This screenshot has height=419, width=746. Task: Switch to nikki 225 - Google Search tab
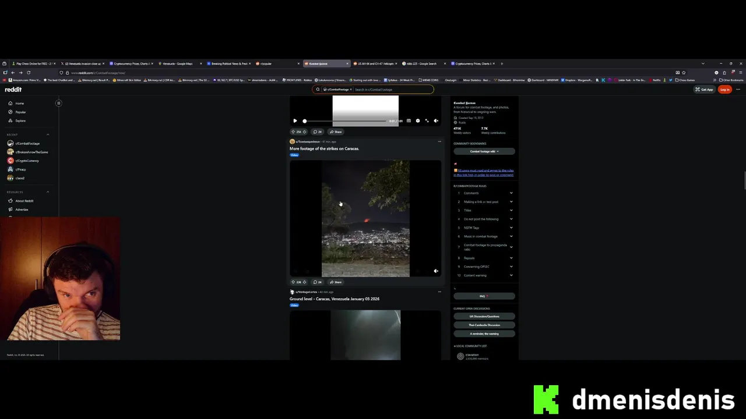coord(424,63)
